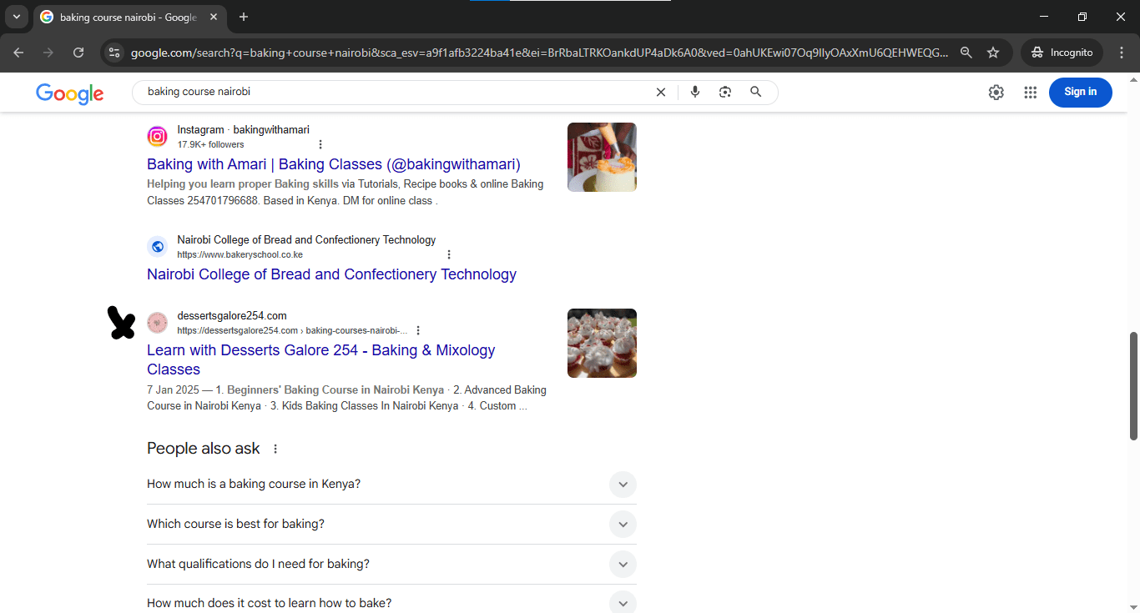Reload the current page
1140x613 pixels.
click(78, 53)
